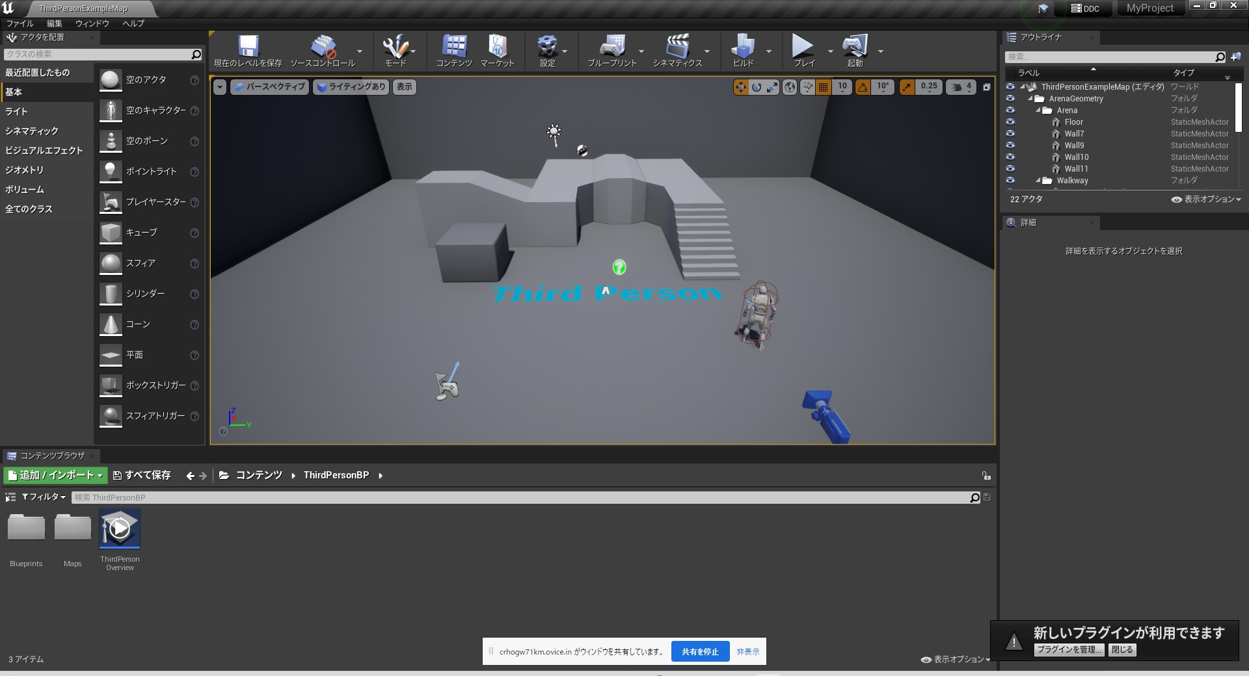Hide the Floor actor via eye icon
The height and width of the screenshot is (676, 1249).
tap(1010, 122)
